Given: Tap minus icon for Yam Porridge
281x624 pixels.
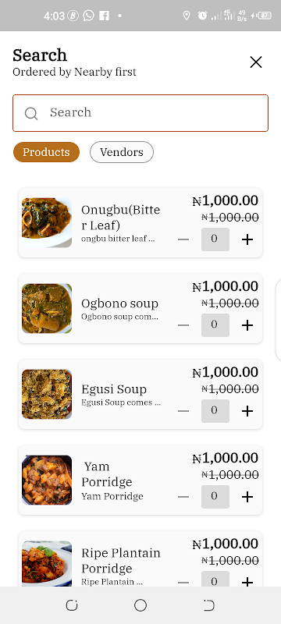Looking at the screenshot, I should [183, 497].
